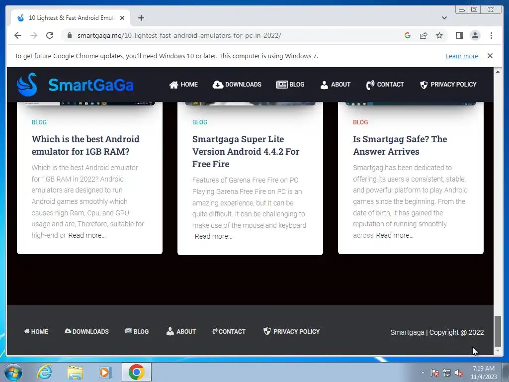Image resolution: width=509 pixels, height=382 pixels.
Task: Open BLOG in the top navigation
Action: click(x=290, y=85)
